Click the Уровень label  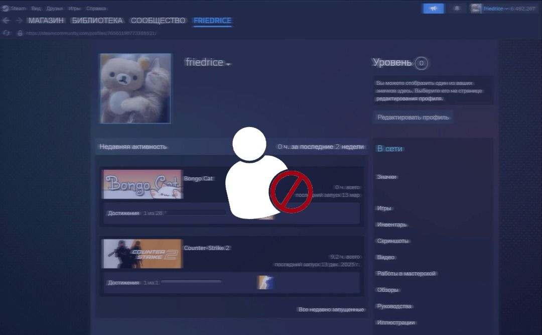pos(392,62)
